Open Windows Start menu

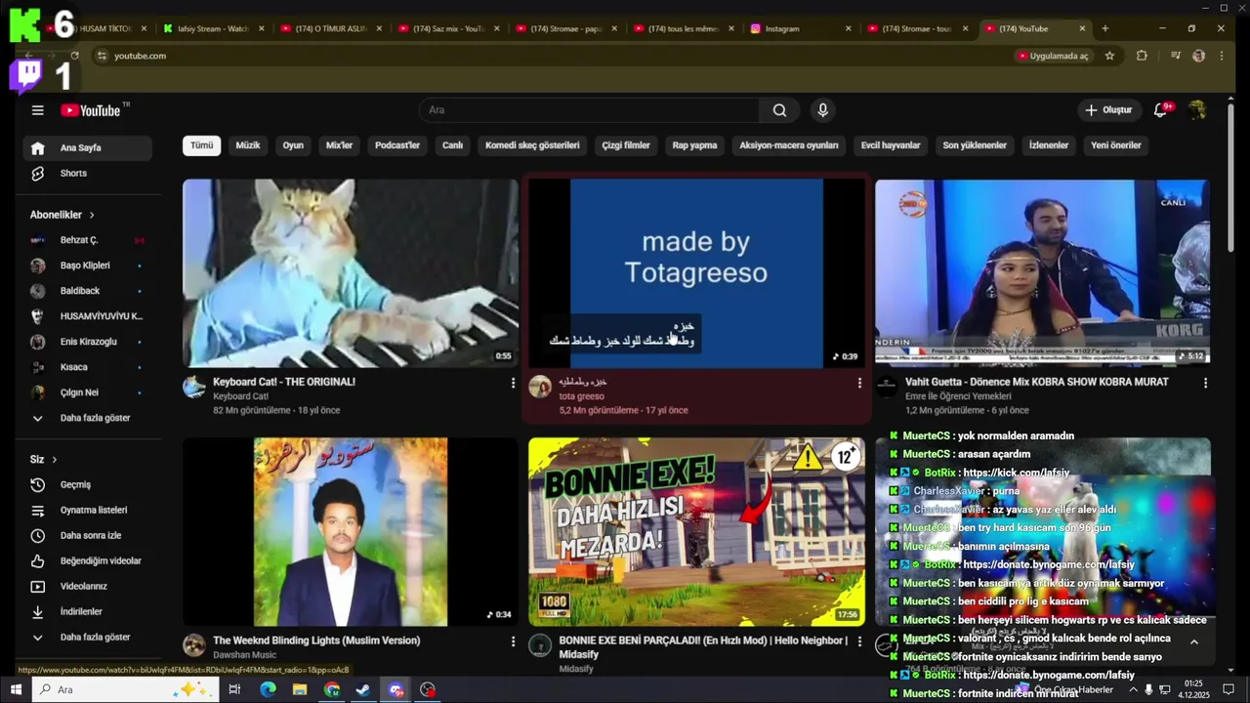click(16, 689)
